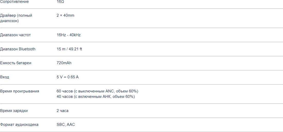
Task: Click the Диапазон Bluetooth label
Action: (x=18, y=49)
